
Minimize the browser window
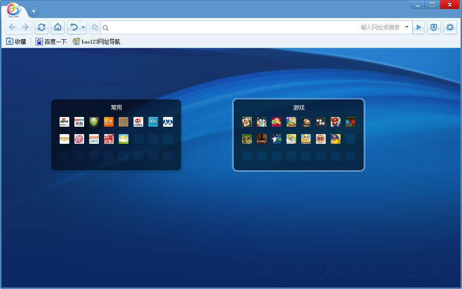tap(417, 5)
